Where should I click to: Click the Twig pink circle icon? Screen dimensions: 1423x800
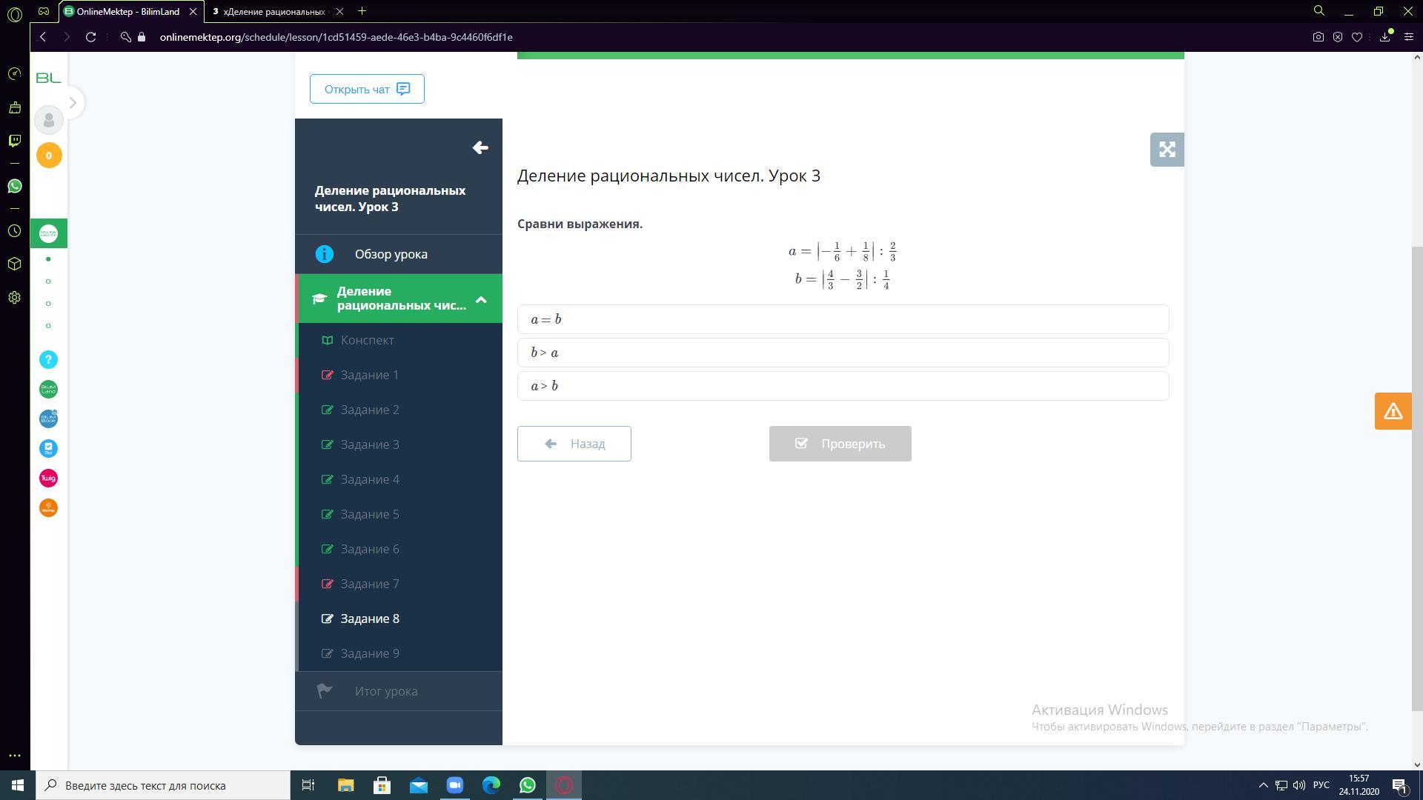[48, 479]
